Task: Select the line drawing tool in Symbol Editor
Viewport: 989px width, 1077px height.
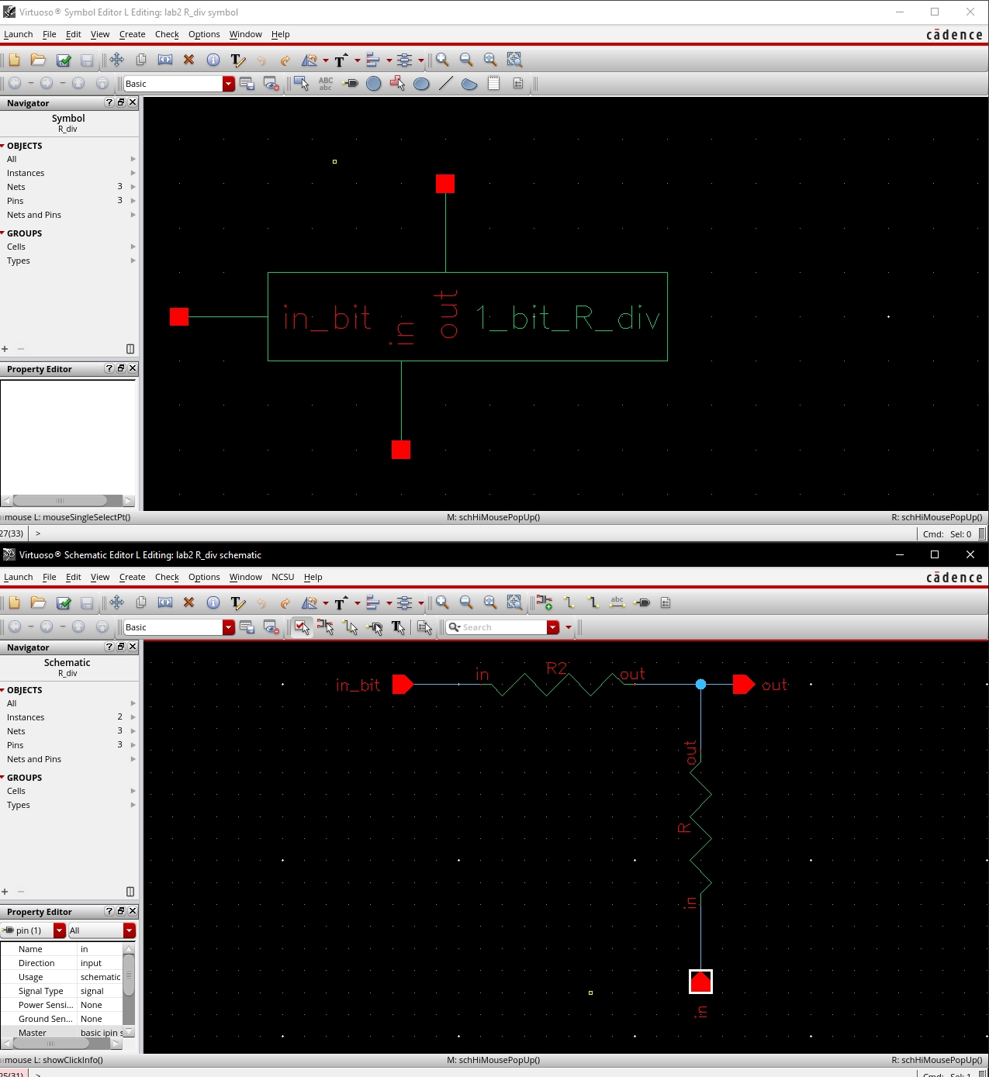Action: [445, 84]
